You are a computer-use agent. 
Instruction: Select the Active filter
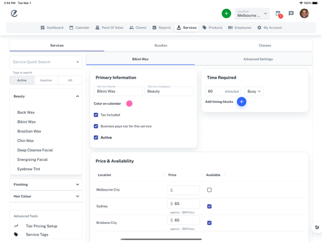[x=22, y=80]
